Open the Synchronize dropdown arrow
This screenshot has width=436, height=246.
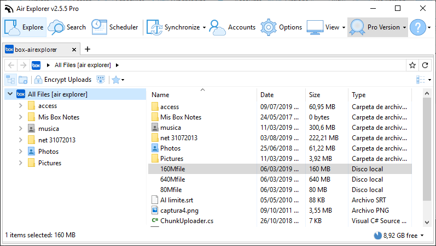point(204,27)
